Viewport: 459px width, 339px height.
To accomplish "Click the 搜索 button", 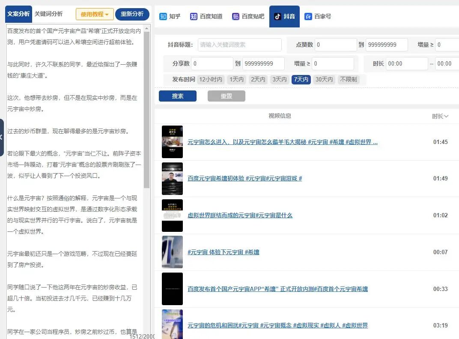I will click(x=178, y=96).
